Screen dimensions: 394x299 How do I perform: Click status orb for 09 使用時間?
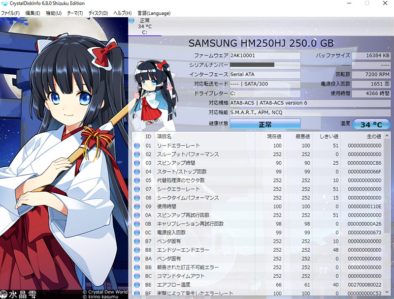tap(137, 207)
